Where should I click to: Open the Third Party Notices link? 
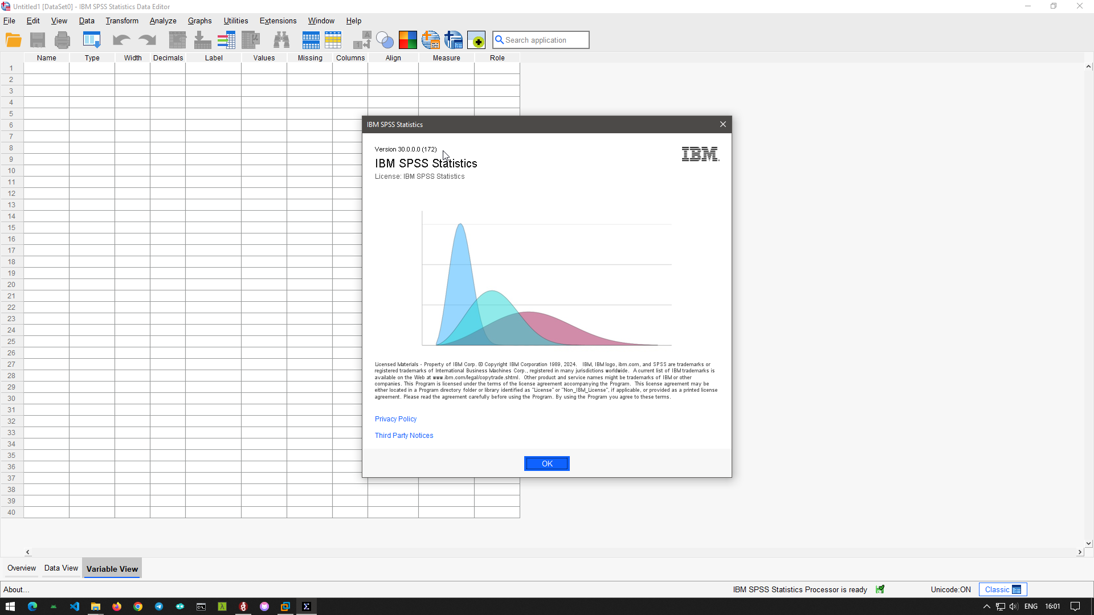(x=404, y=435)
